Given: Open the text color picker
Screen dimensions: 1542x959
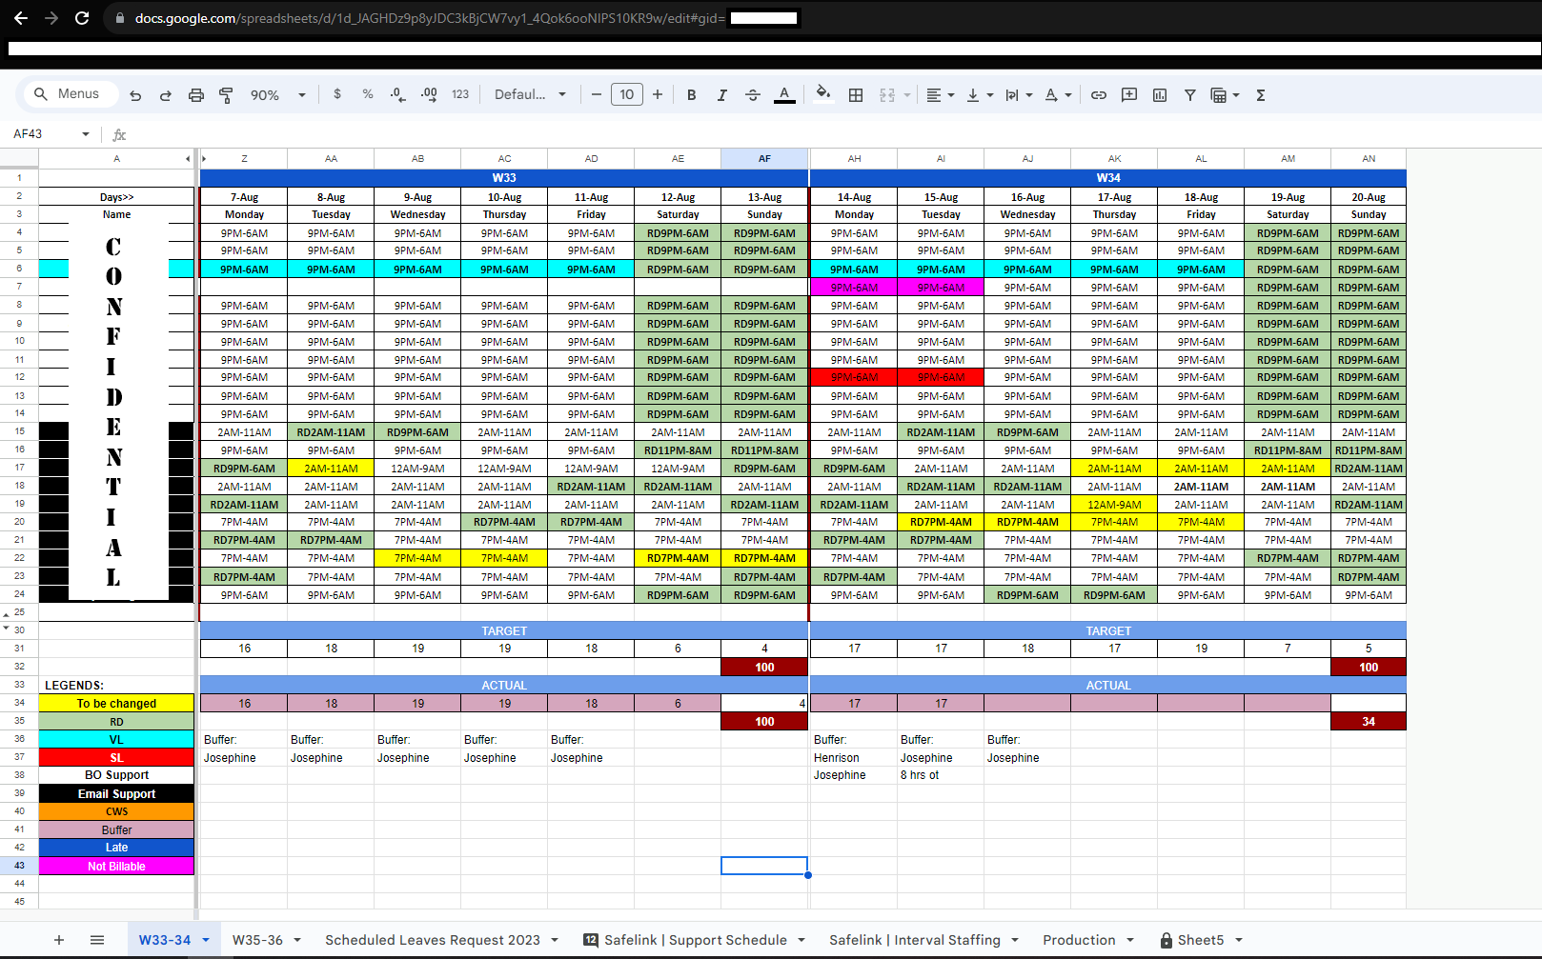Looking at the screenshot, I should click(x=784, y=94).
